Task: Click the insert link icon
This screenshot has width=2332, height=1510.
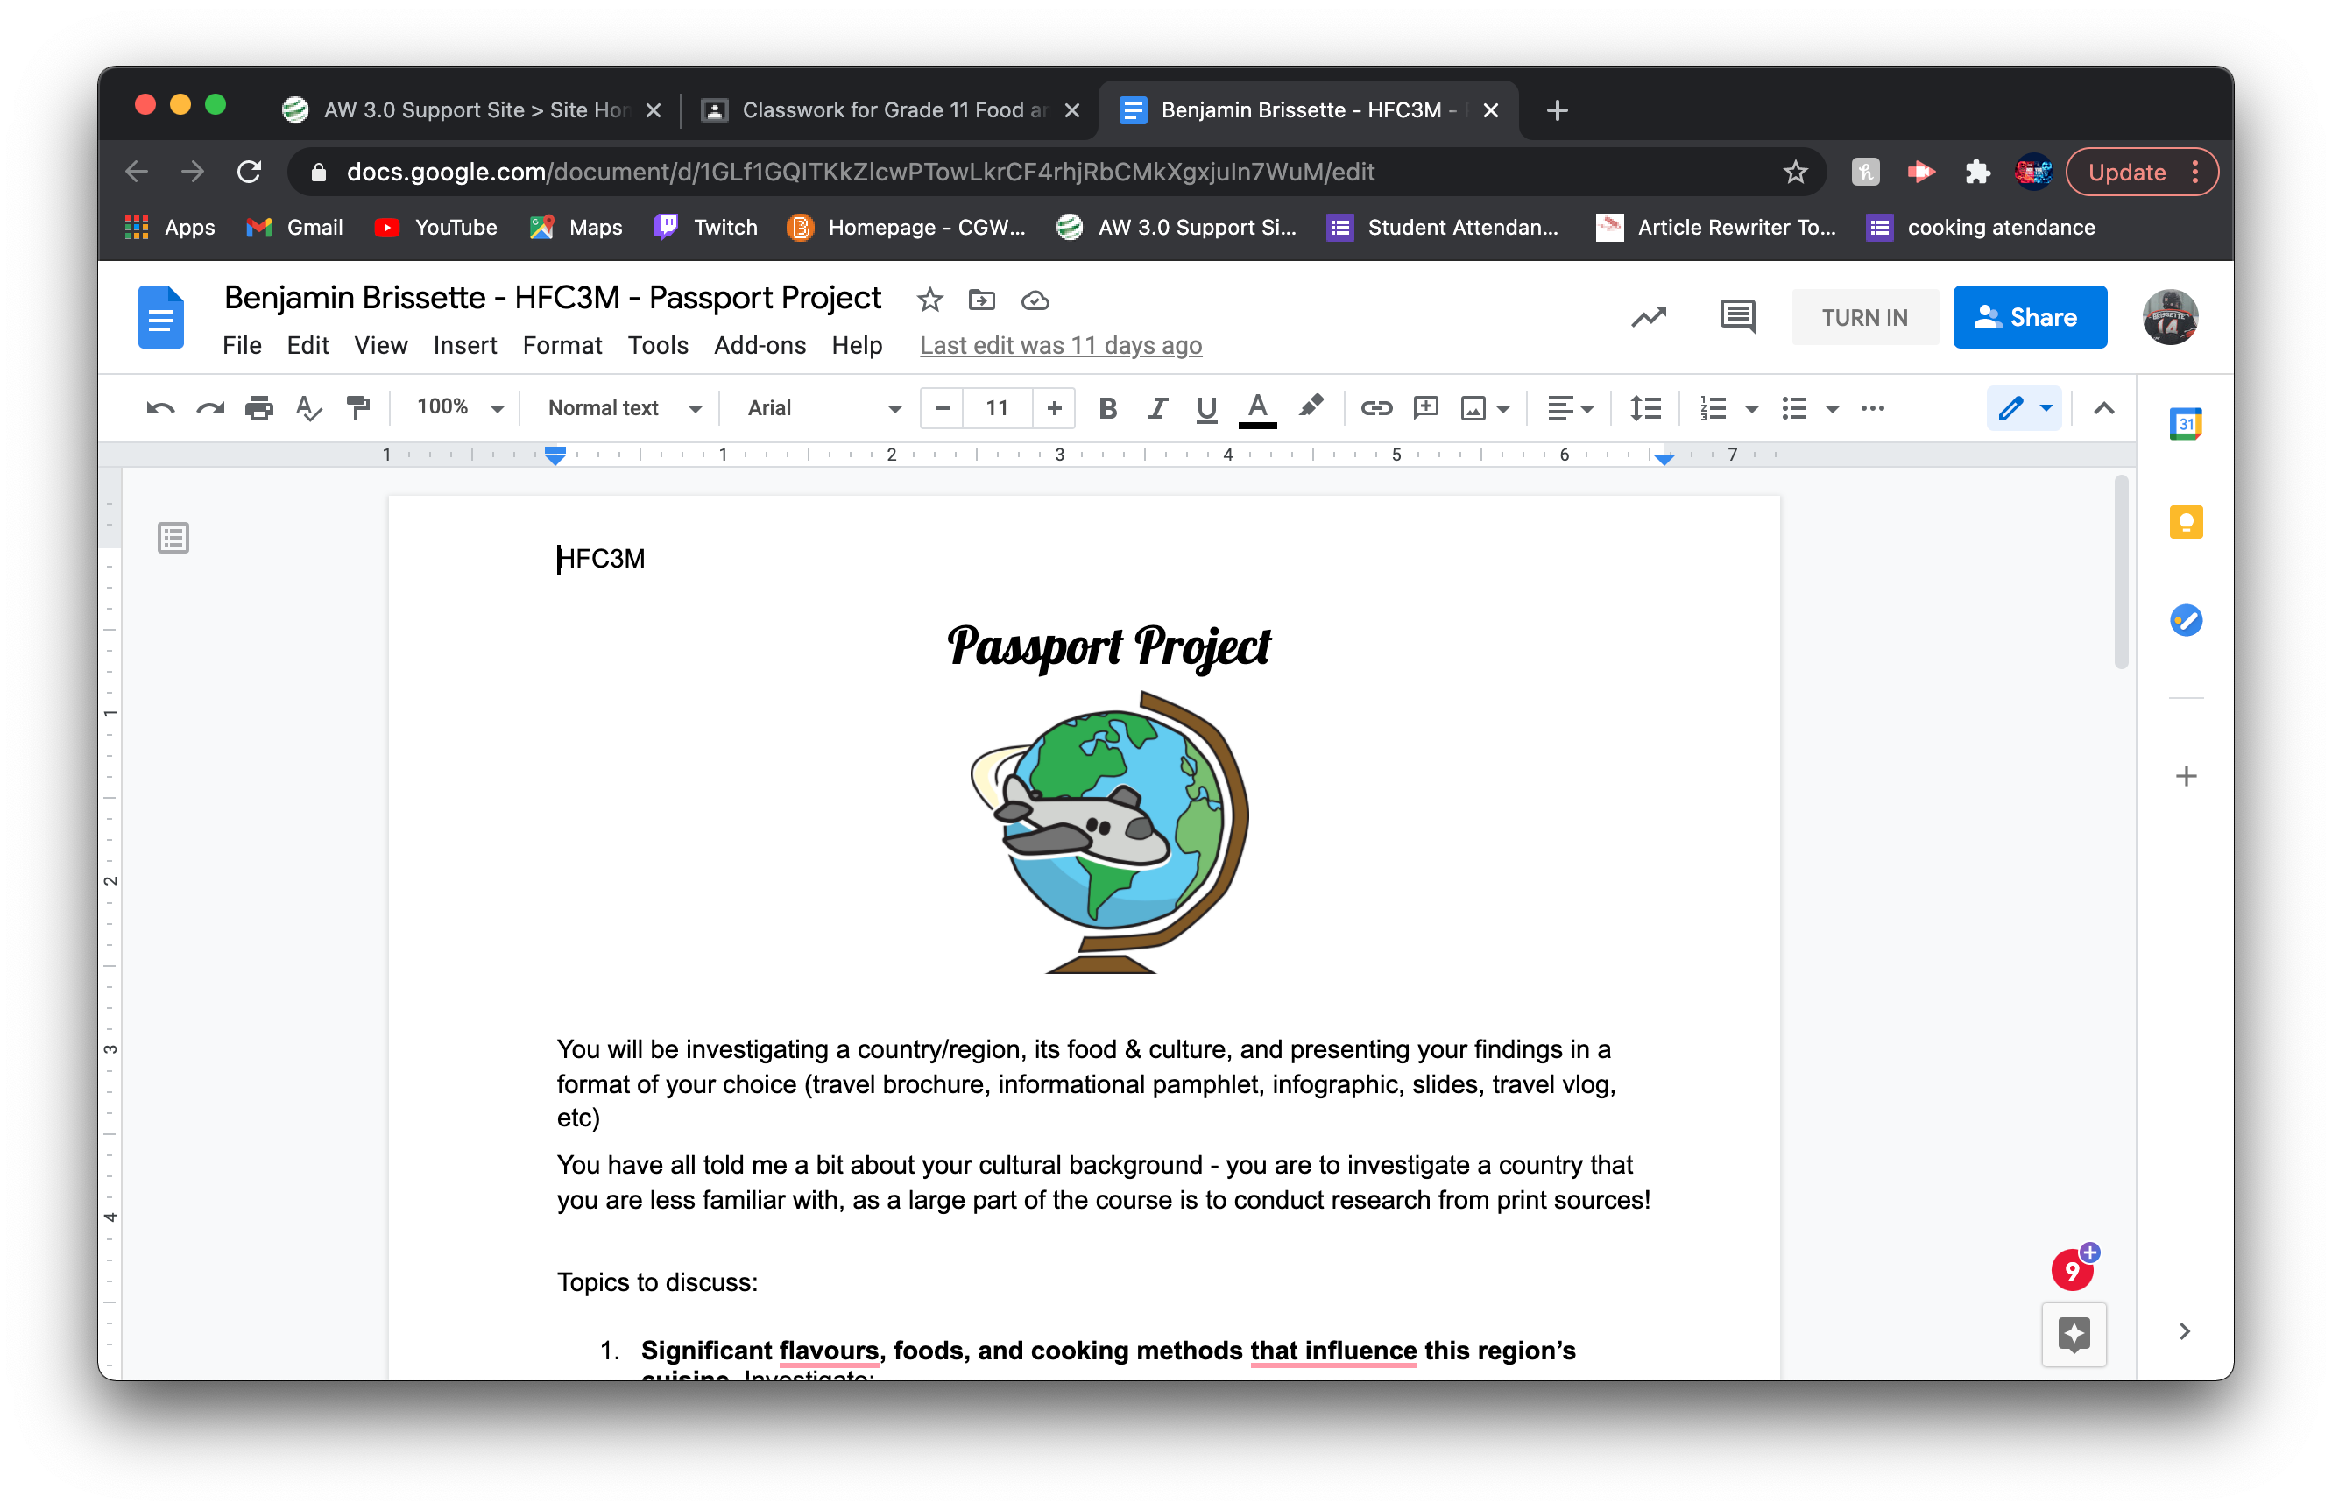Action: (x=1375, y=407)
